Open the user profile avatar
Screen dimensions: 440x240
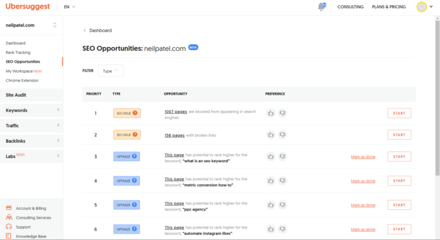click(421, 7)
